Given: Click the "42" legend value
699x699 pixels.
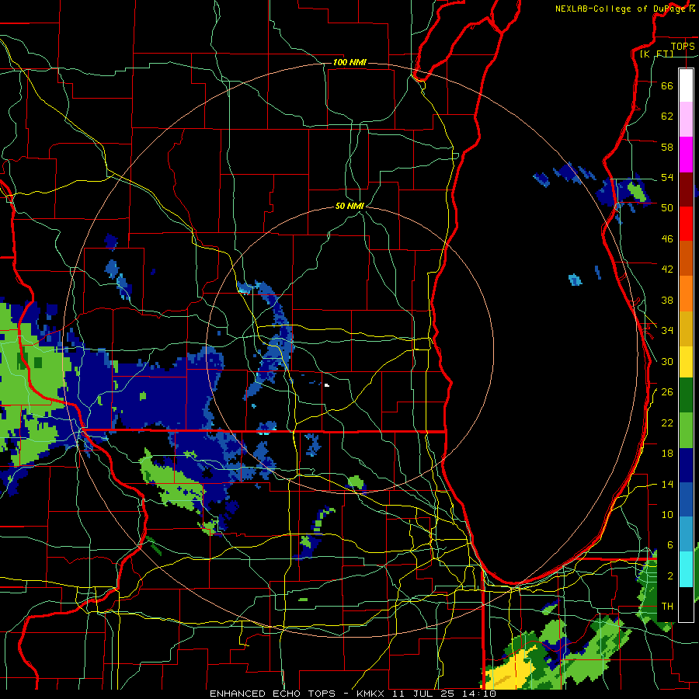Looking at the screenshot, I should pos(667,270).
